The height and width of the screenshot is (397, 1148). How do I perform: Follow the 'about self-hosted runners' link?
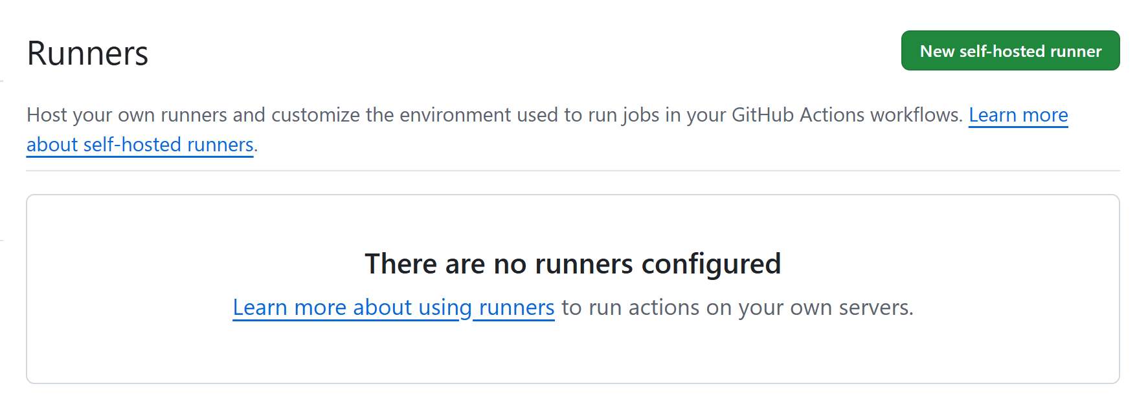[140, 145]
